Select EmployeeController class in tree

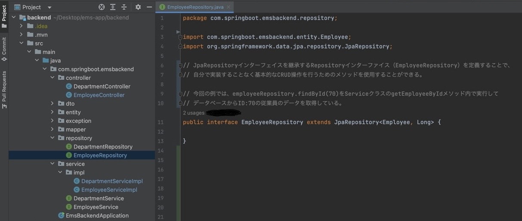(99, 95)
